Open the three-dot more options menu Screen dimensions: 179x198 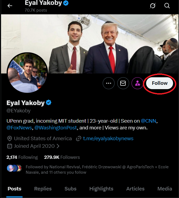pyautogui.click(x=109, y=83)
